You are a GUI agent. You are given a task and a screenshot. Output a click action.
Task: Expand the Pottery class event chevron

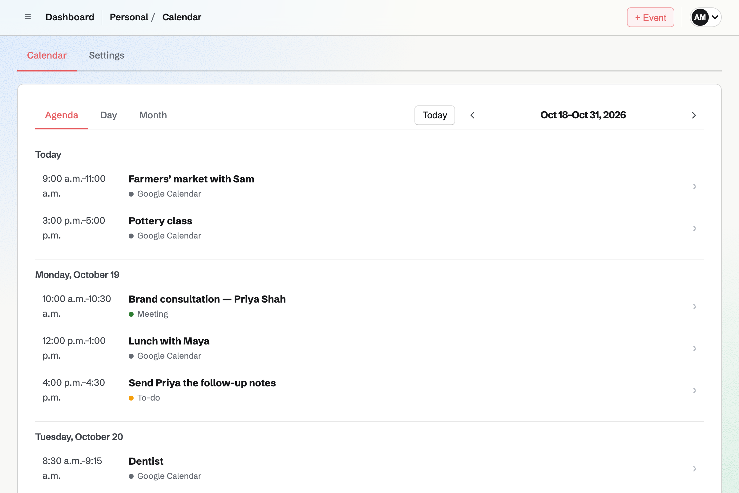[x=695, y=228]
